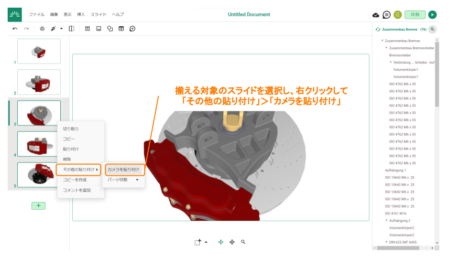Image resolution: width=459 pixels, height=258 pixels.
Task: Click the box selection tool icon
Action: 198,242
